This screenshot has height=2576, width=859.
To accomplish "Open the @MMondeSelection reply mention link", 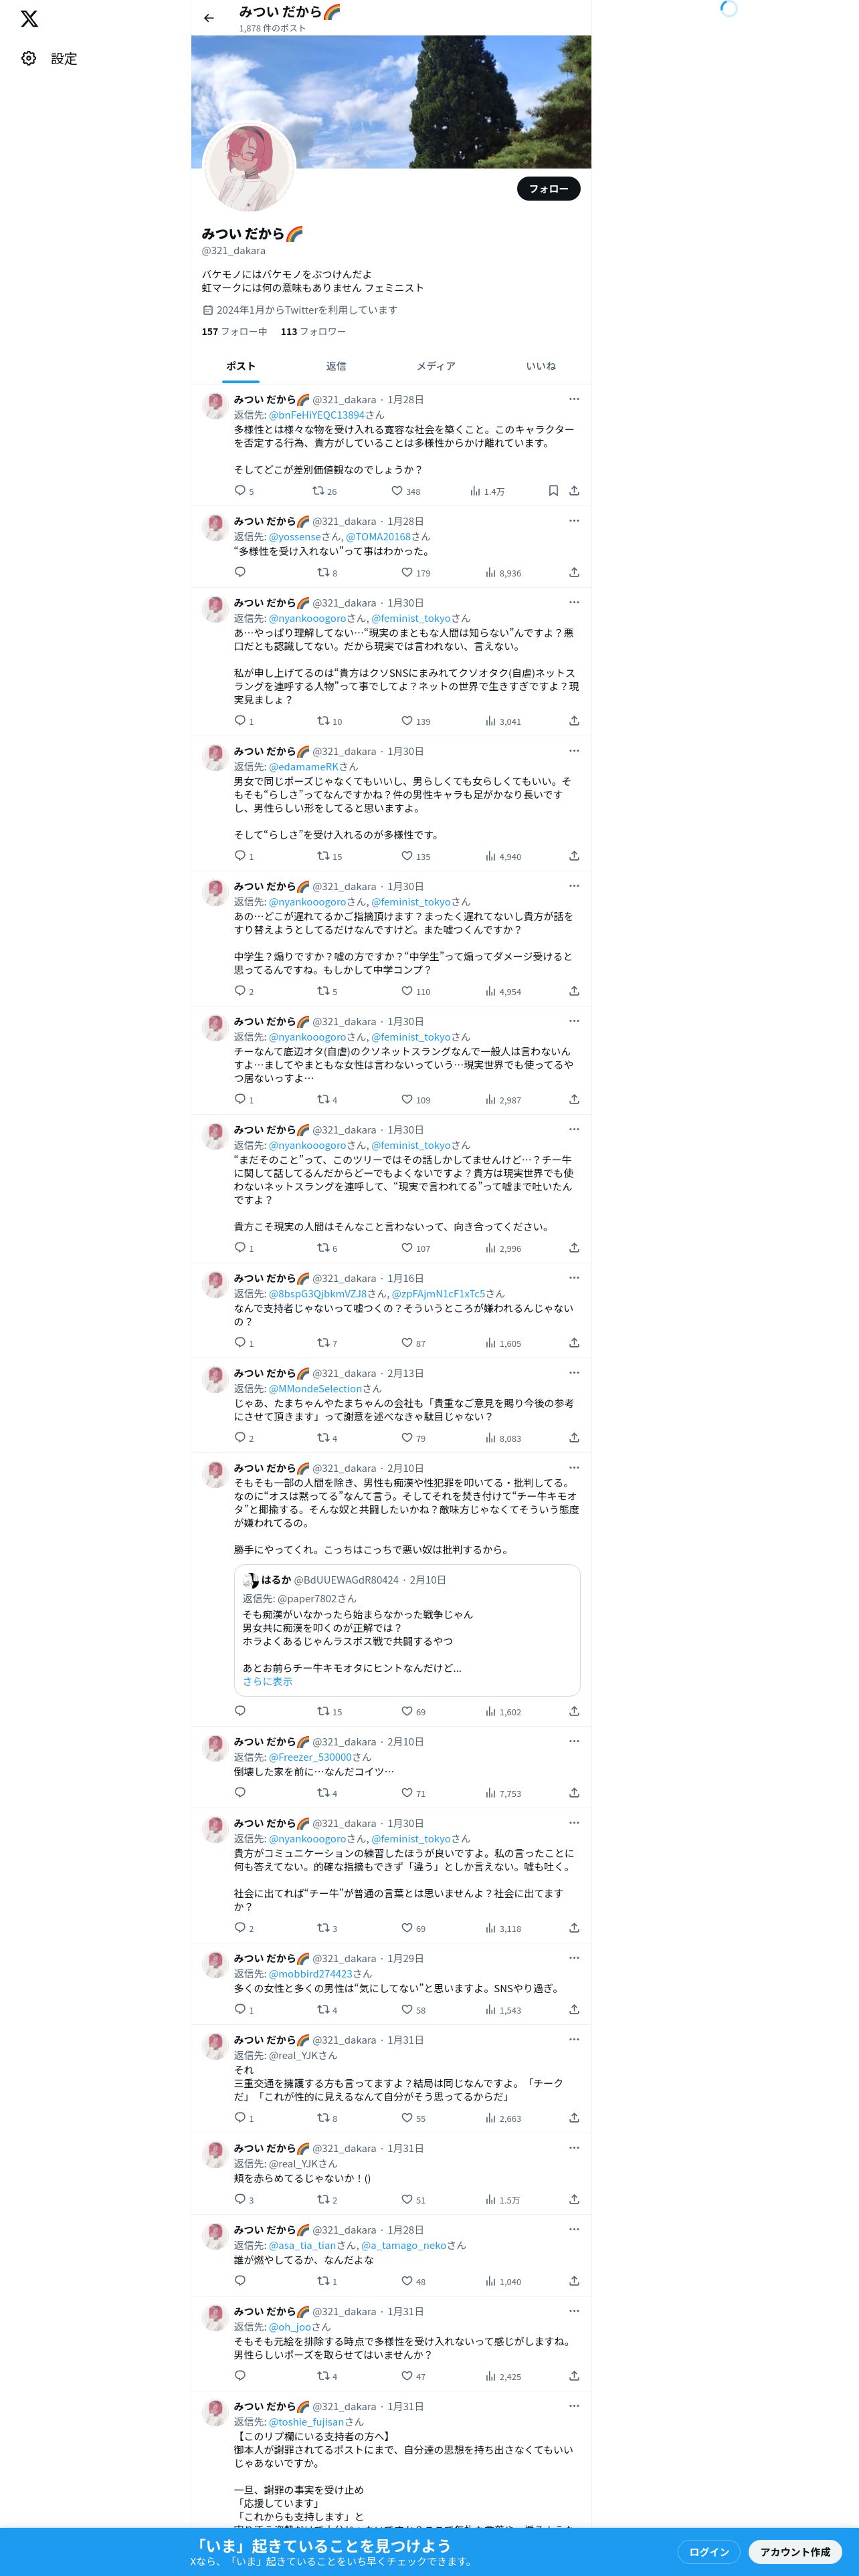I will pyautogui.click(x=315, y=1389).
